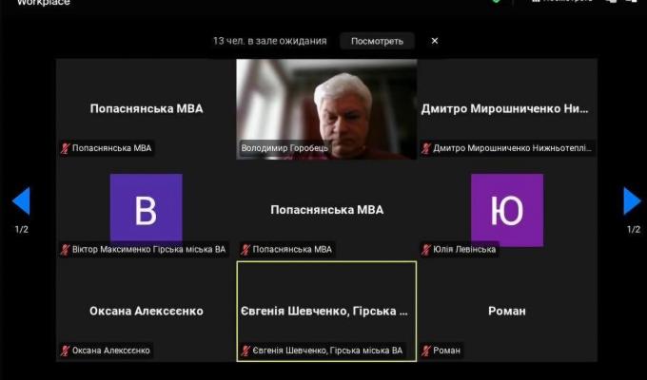The image size is (647, 380).
Task: Click muted mic icon in Попаснянська МВА tile between avatars
Action: tap(245, 249)
